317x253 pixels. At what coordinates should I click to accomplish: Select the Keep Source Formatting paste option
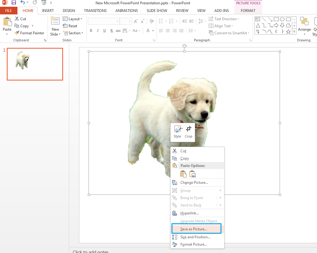(x=183, y=174)
